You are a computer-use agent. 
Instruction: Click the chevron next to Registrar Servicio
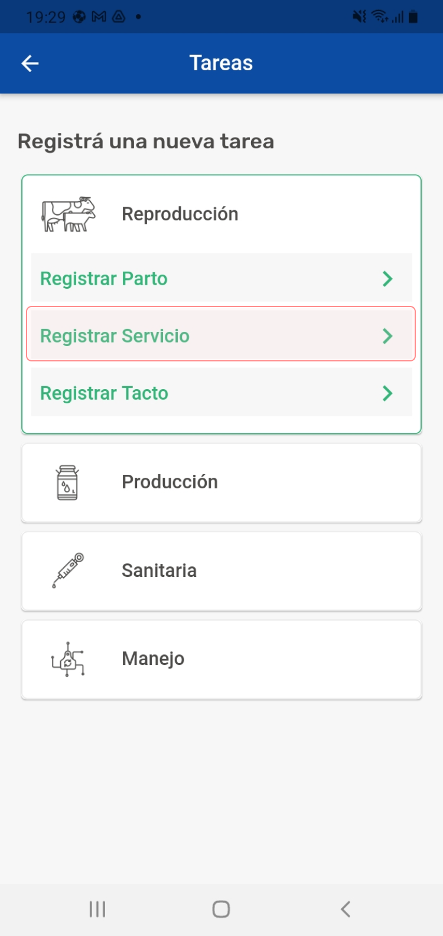[x=387, y=336]
